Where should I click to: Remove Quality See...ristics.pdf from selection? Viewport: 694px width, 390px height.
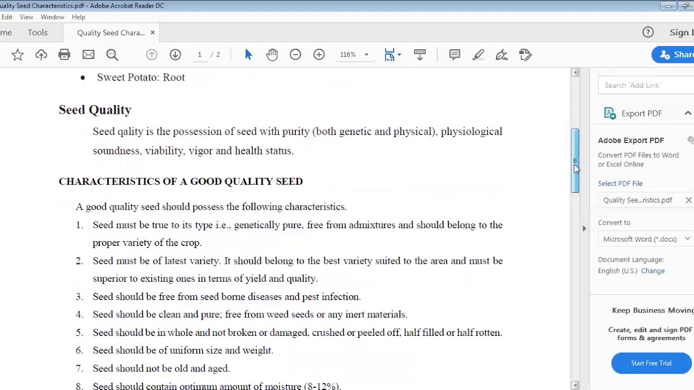(x=689, y=200)
